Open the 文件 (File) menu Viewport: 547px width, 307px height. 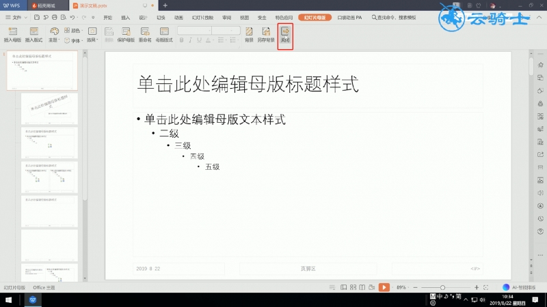point(16,18)
